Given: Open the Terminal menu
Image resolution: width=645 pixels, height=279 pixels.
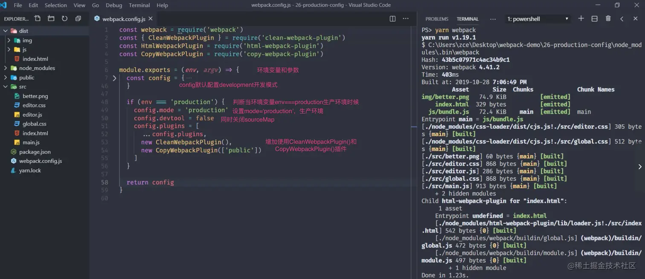Looking at the screenshot, I should pos(139,5).
